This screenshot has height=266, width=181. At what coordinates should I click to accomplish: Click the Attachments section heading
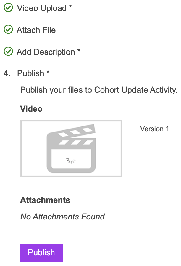point(45,200)
